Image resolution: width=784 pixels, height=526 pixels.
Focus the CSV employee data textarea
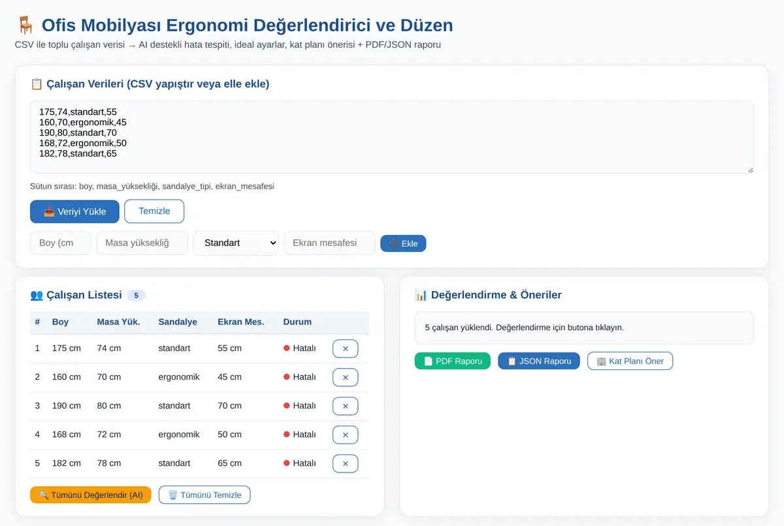click(x=392, y=137)
